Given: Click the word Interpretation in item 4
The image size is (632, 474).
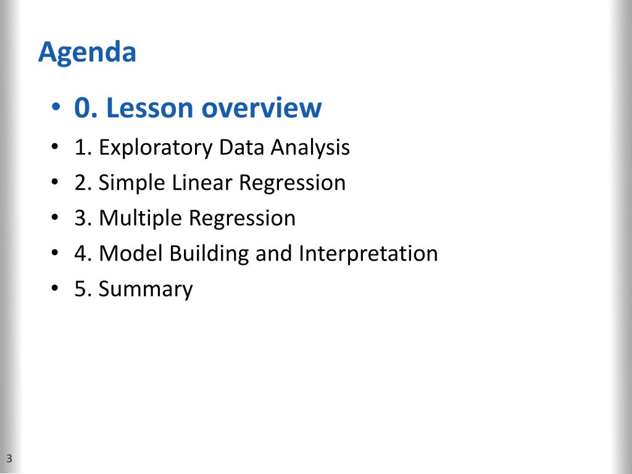Looking at the screenshot, I should pos(368,254).
